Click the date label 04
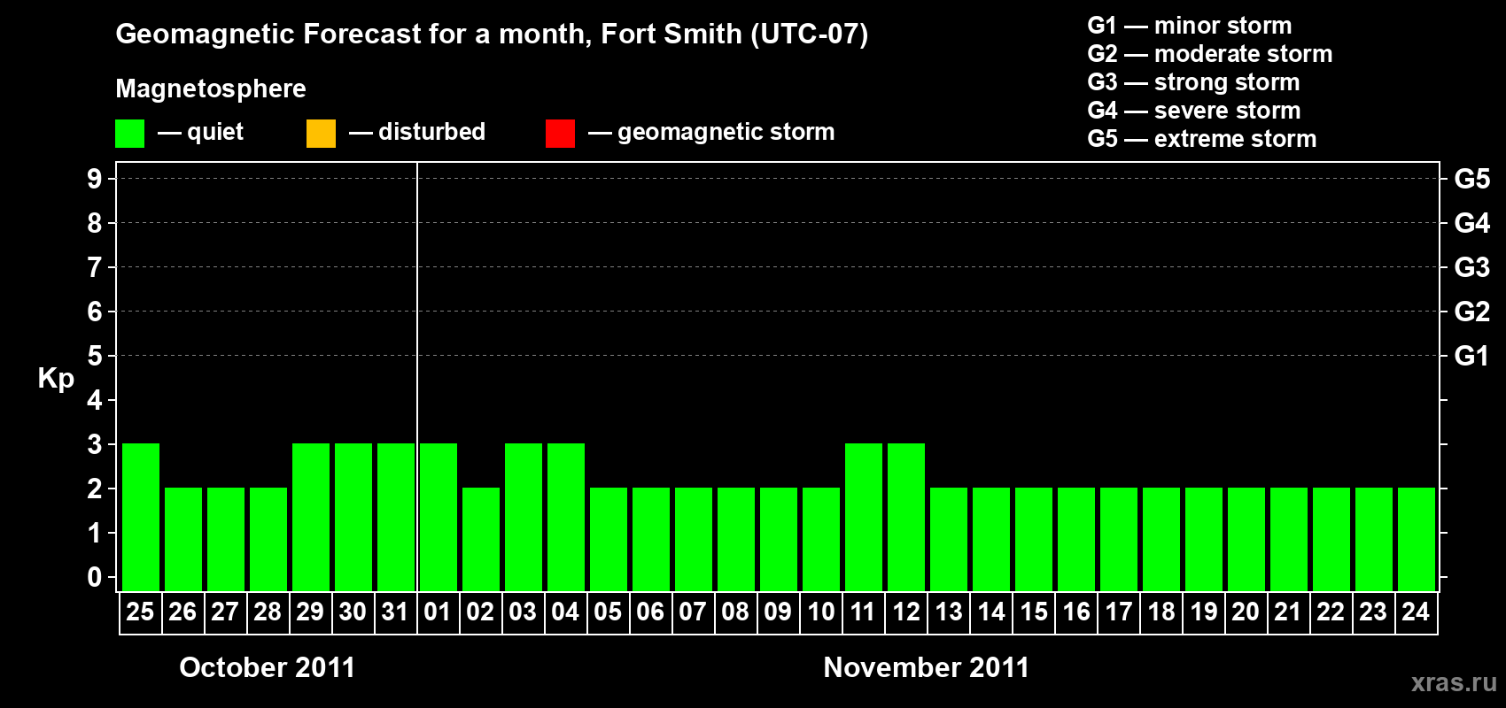1506x708 pixels. click(565, 612)
